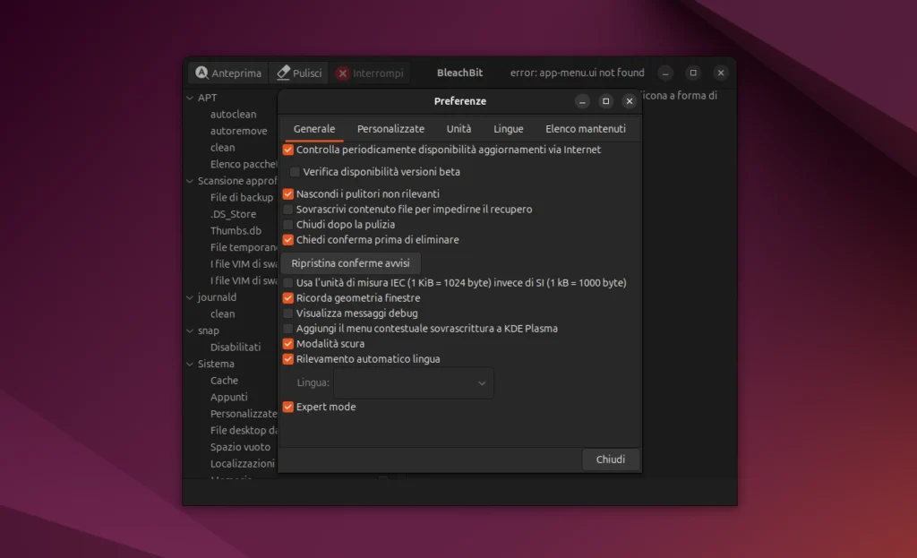Screen dimensions: 917x558
Task: Disable "Nascondi i pulitori non rilevanti"
Action: click(x=287, y=193)
